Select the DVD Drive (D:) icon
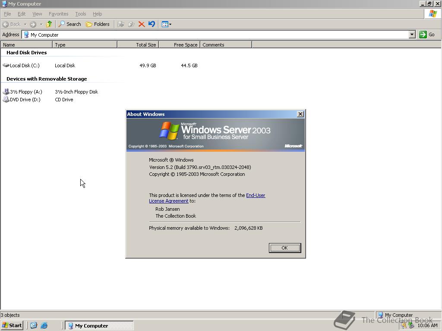 coord(6,99)
